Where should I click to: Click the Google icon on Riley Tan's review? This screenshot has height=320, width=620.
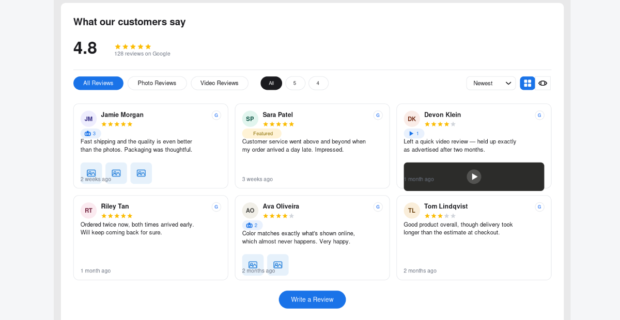tap(216, 207)
